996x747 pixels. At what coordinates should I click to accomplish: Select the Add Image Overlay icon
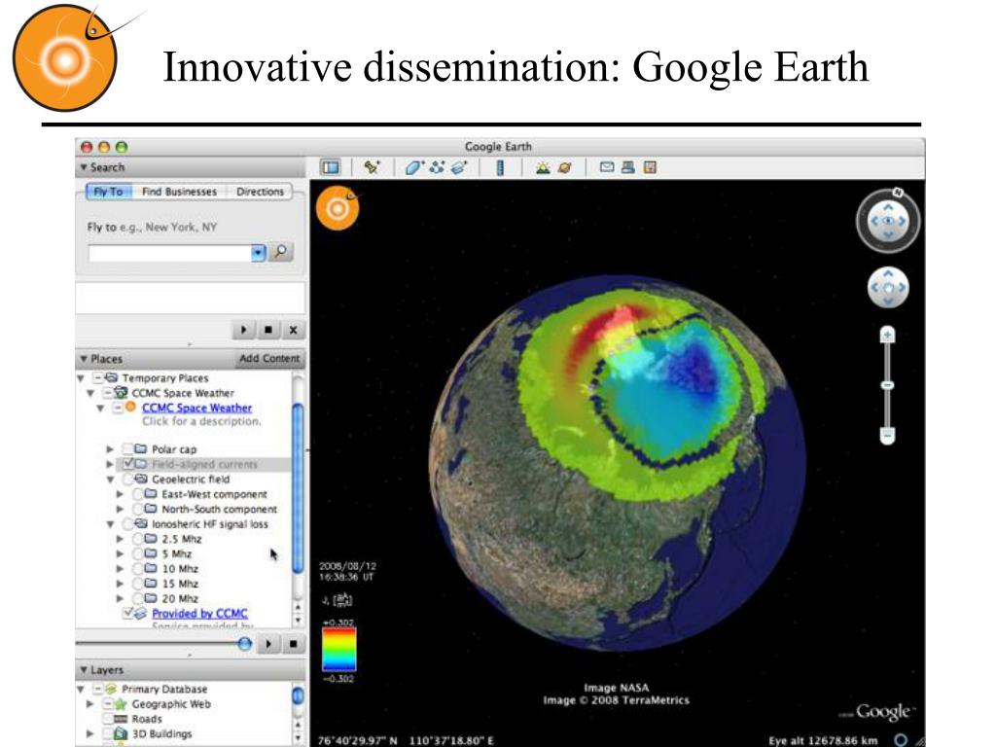459,167
